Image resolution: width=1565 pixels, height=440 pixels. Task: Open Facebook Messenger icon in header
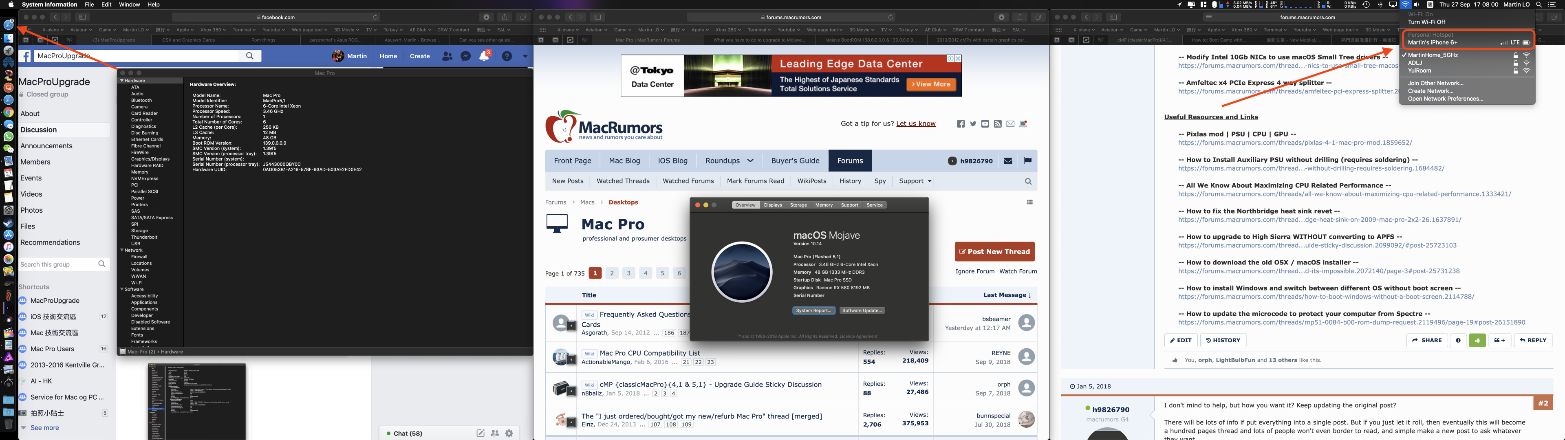(465, 56)
